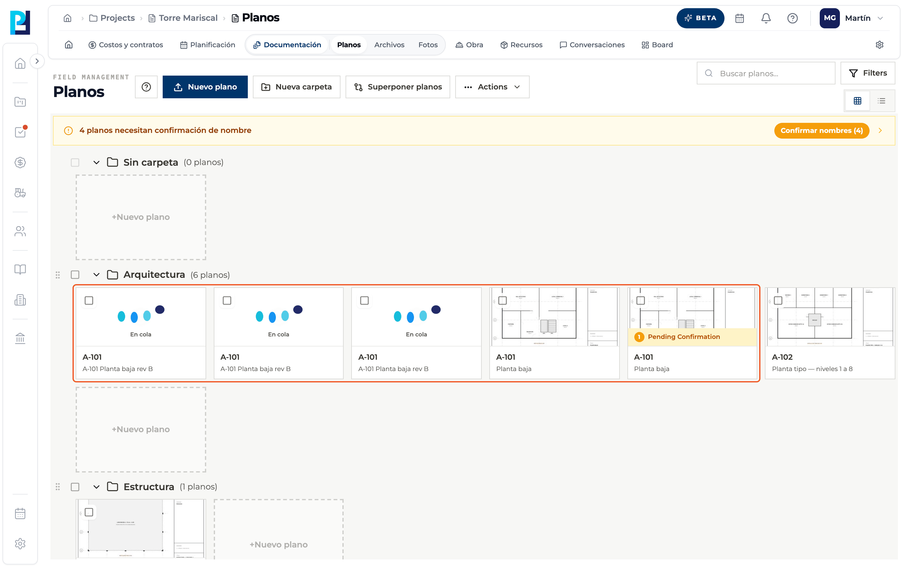Image resolution: width=908 pixels, height=567 pixels.
Task: Click the Nuevo plano button
Action: tap(205, 87)
